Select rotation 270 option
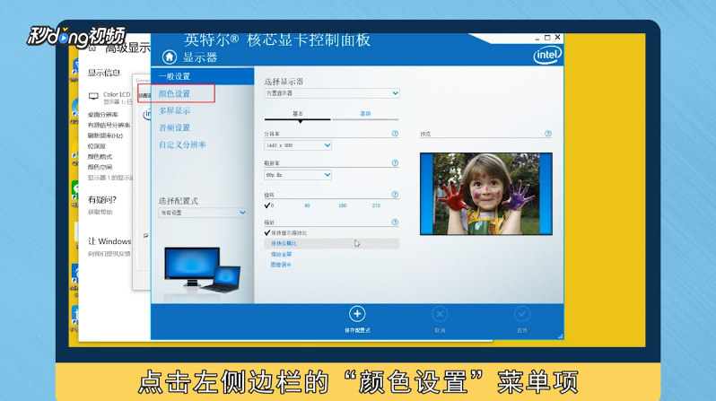The width and height of the screenshot is (716, 401). 376,205
